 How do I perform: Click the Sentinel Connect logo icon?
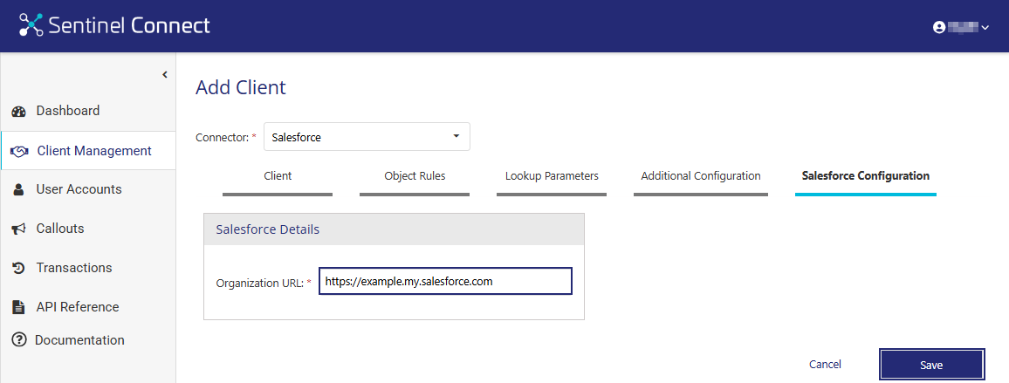(31, 25)
